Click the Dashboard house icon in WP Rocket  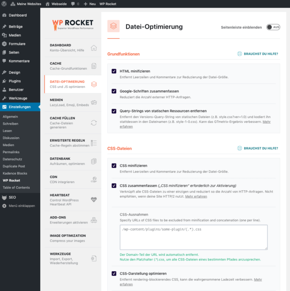point(94,48)
